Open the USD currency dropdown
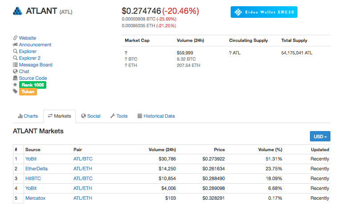 (x=320, y=136)
